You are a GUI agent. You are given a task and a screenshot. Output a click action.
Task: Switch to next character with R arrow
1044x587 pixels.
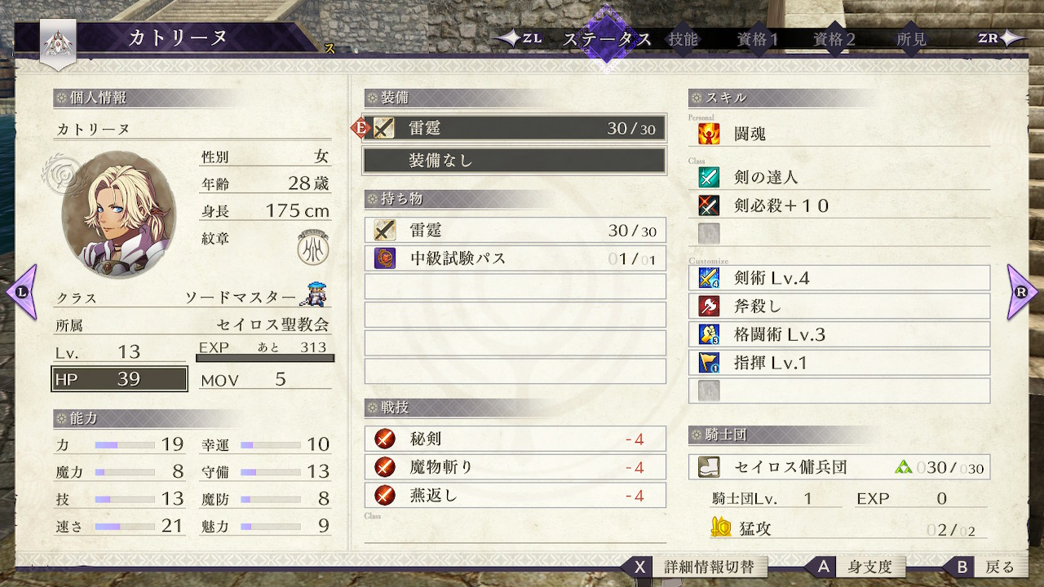(x=1022, y=291)
